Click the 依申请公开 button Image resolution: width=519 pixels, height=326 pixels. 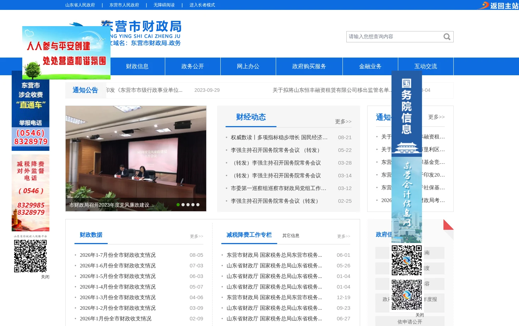[410, 322]
